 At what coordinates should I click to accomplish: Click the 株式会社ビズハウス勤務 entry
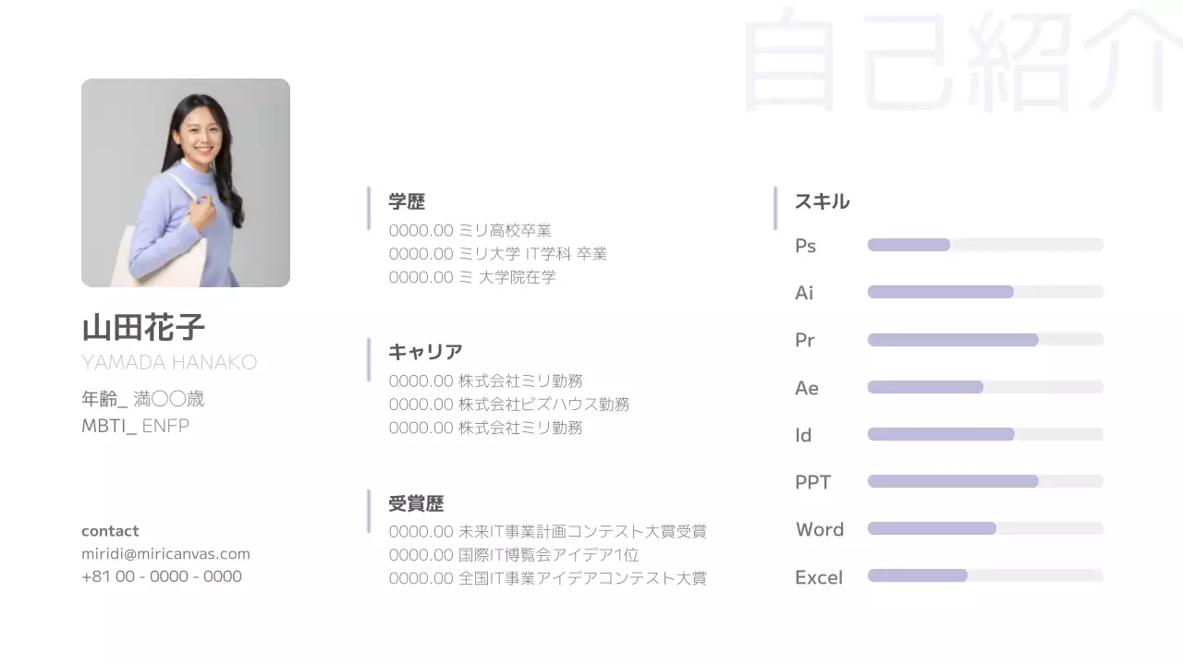508,405
